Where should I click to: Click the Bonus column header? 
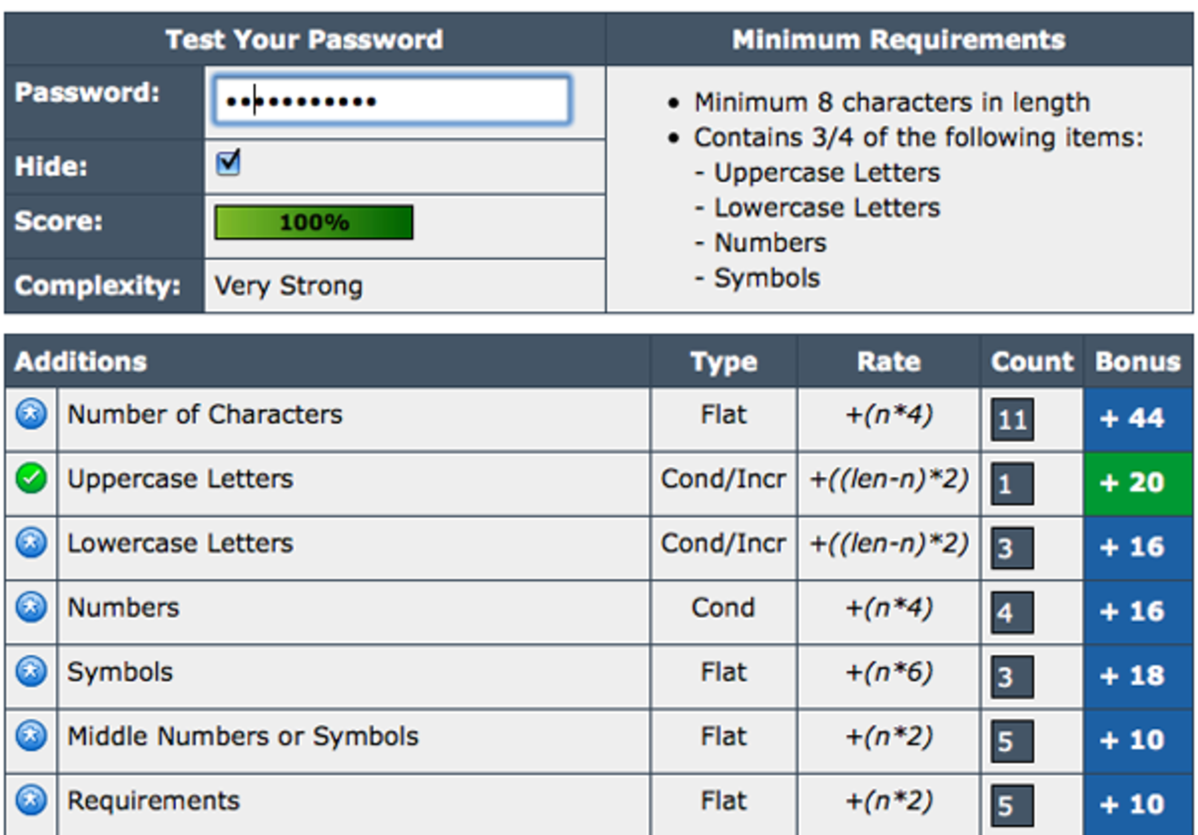[x=1138, y=362]
